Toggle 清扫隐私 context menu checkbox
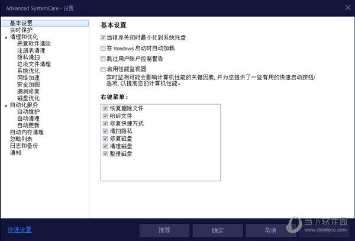This screenshot has width=355, height=241. 105,131
